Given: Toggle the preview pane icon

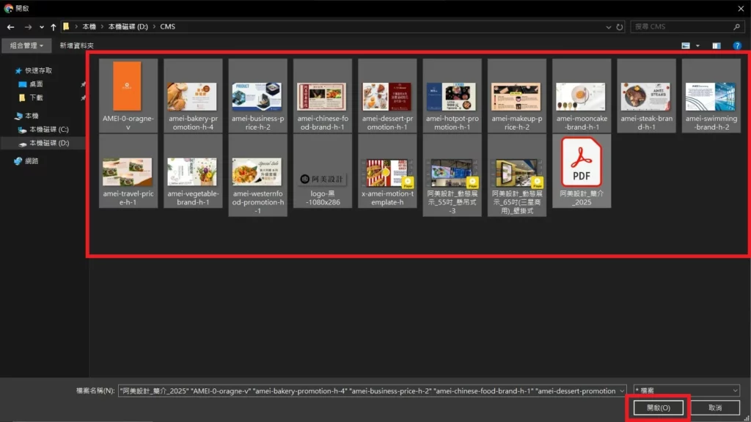Looking at the screenshot, I should 717,45.
